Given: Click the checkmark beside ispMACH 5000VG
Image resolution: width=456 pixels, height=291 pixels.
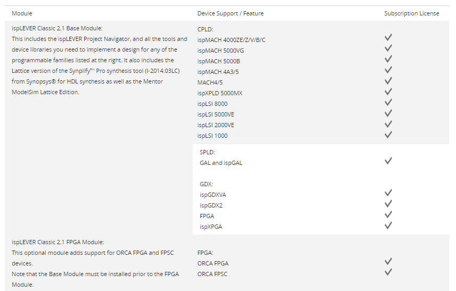Looking at the screenshot, I should click(388, 48).
